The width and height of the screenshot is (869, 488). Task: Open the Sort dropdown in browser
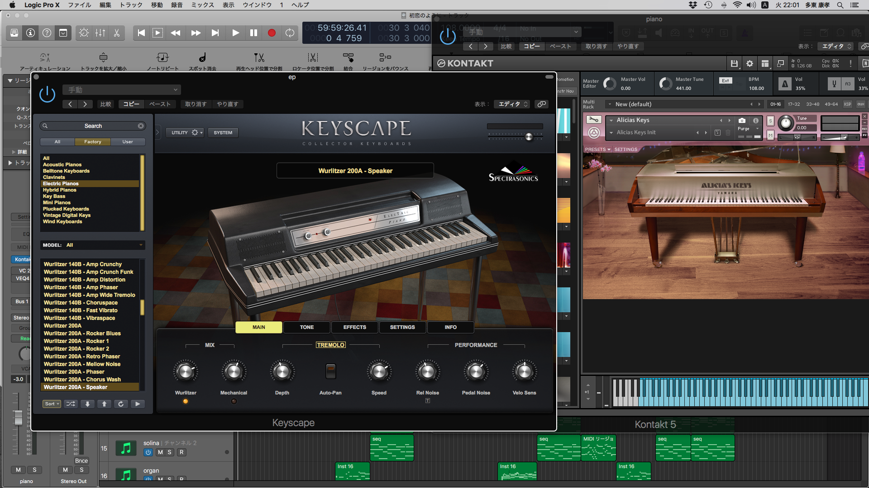pyautogui.click(x=52, y=404)
